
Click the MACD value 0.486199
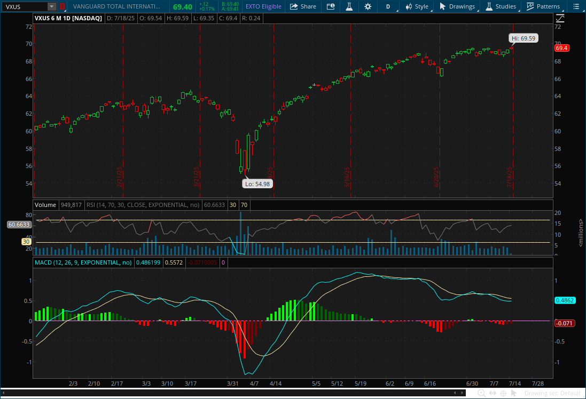point(148,262)
